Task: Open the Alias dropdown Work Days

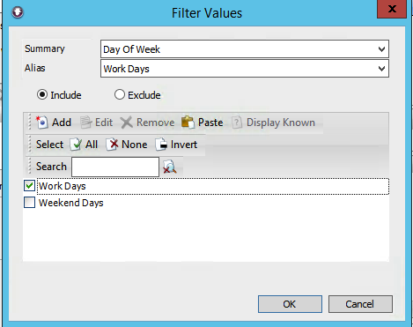Action: tap(245, 69)
